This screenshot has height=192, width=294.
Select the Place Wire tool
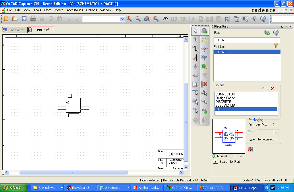tap(195, 40)
